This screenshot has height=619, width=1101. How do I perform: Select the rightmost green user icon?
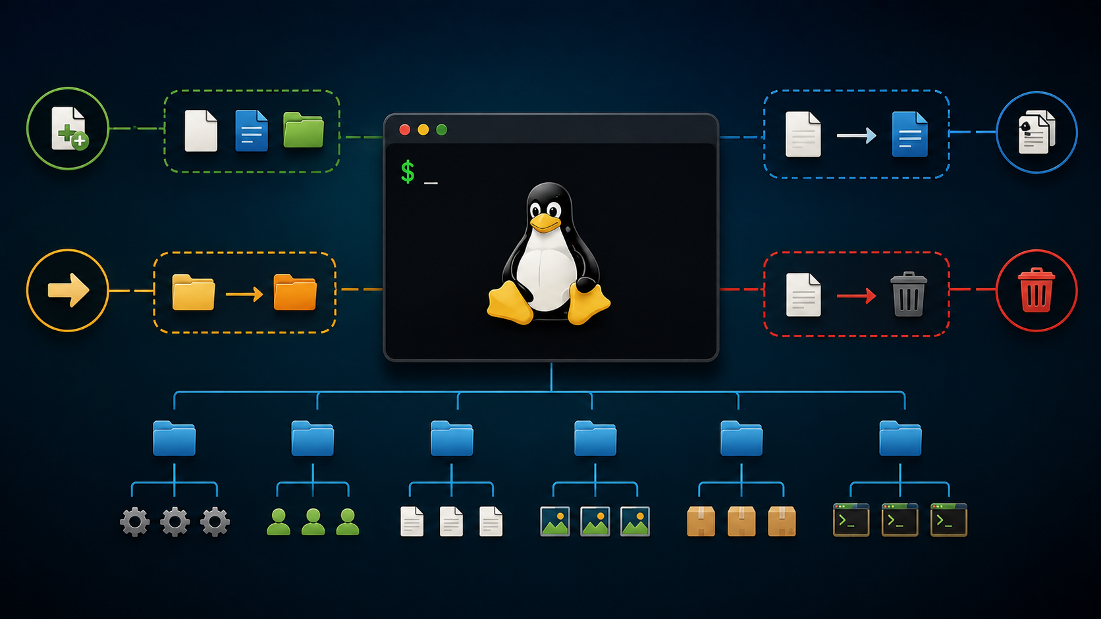(x=348, y=522)
